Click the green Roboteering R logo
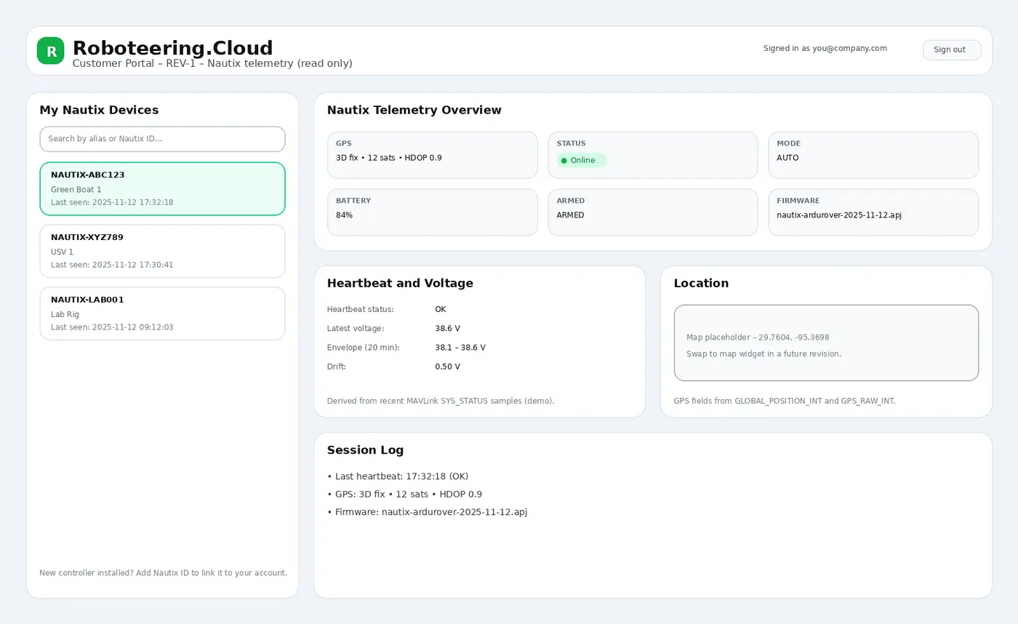Viewport: 1018px width, 624px height. 51,51
